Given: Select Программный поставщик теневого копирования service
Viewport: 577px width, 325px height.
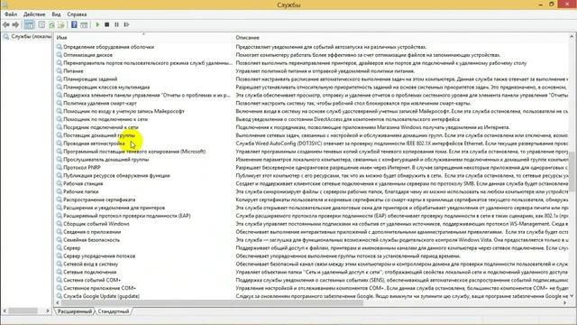Looking at the screenshot, I should coord(134,152).
